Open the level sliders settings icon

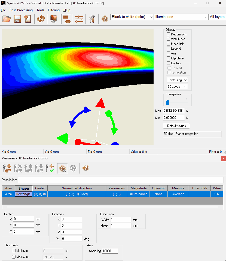pyautogui.click(x=79, y=19)
